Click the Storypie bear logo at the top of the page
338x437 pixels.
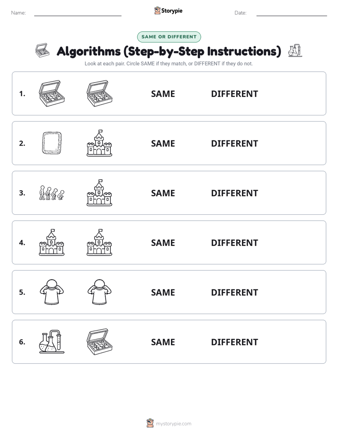(157, 10)
